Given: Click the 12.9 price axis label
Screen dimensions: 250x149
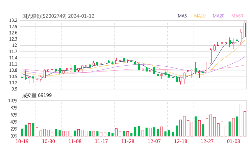Looking at the screenshot, I should pyautogui.click(x=13, y=26).
